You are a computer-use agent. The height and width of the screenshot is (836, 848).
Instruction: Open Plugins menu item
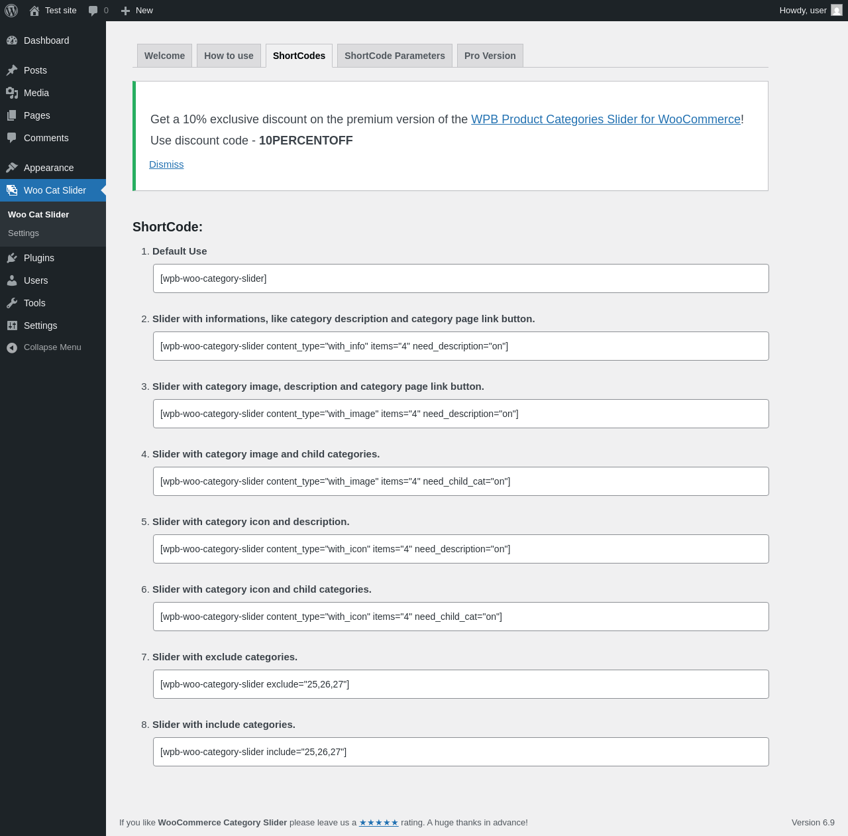click(53, 258)
